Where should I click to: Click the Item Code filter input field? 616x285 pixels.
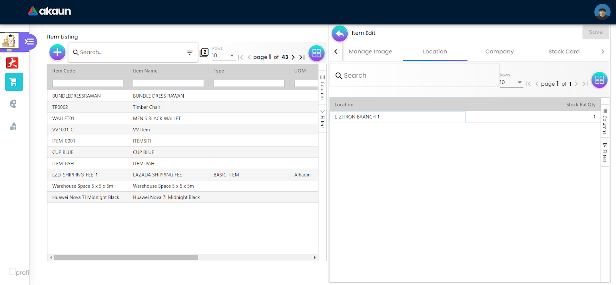(88, 83)
